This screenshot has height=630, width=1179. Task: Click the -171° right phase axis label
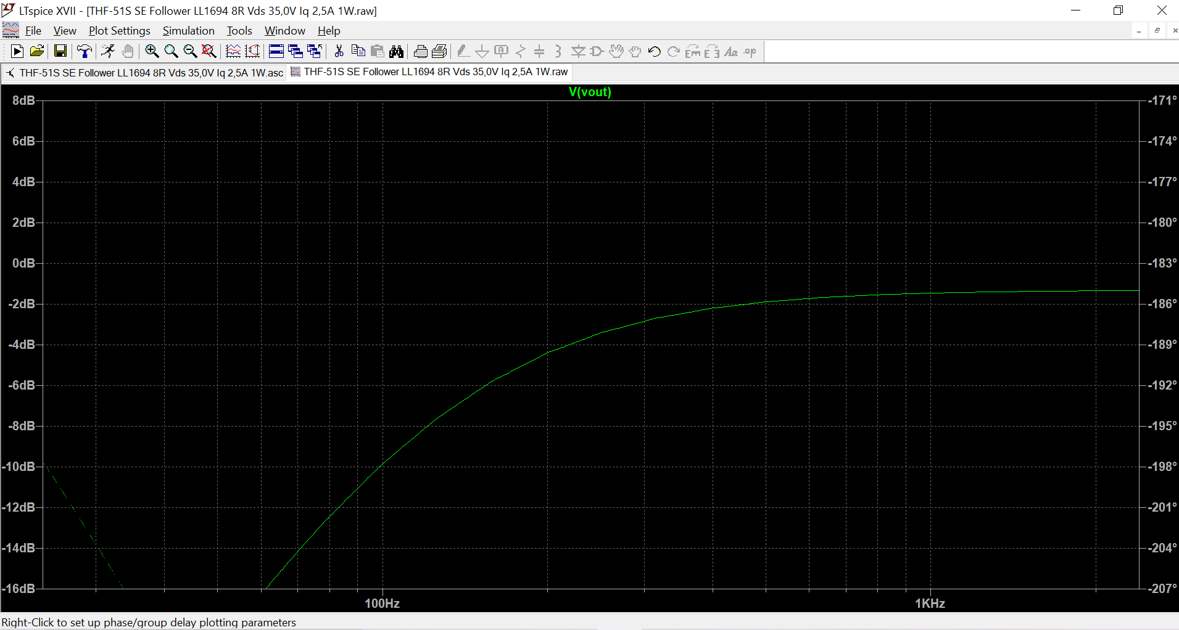pos(1162,100)
